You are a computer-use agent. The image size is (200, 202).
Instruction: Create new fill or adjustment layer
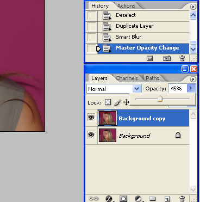(139, 199)
